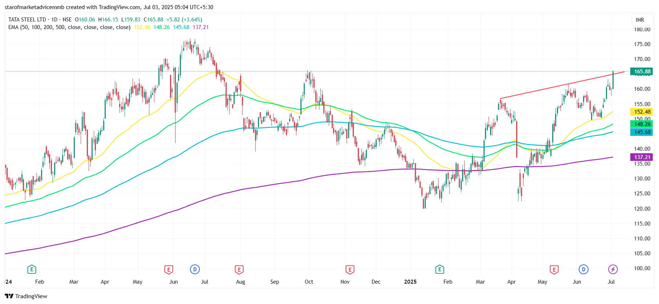This screenshot has height=304, width=659.
Task: Click the Nov label on the time axis
Action: coord(345,282)
